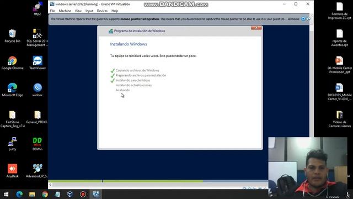Open the DDWin desktop shortcut

tap(38, 144)
